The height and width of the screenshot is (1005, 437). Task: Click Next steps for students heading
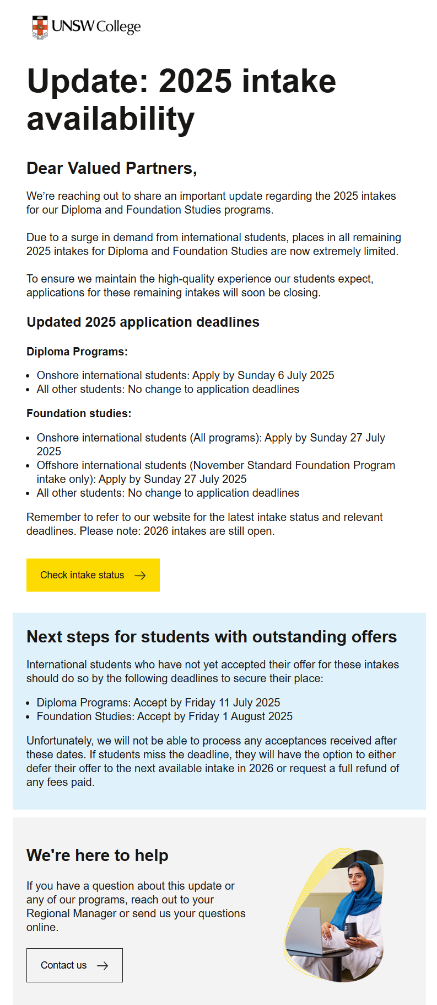coord(212,637)
